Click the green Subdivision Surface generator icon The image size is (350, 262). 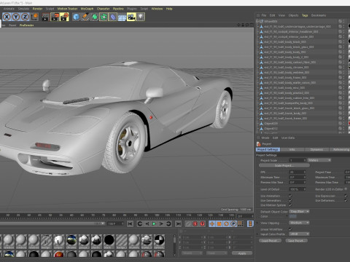95,17
